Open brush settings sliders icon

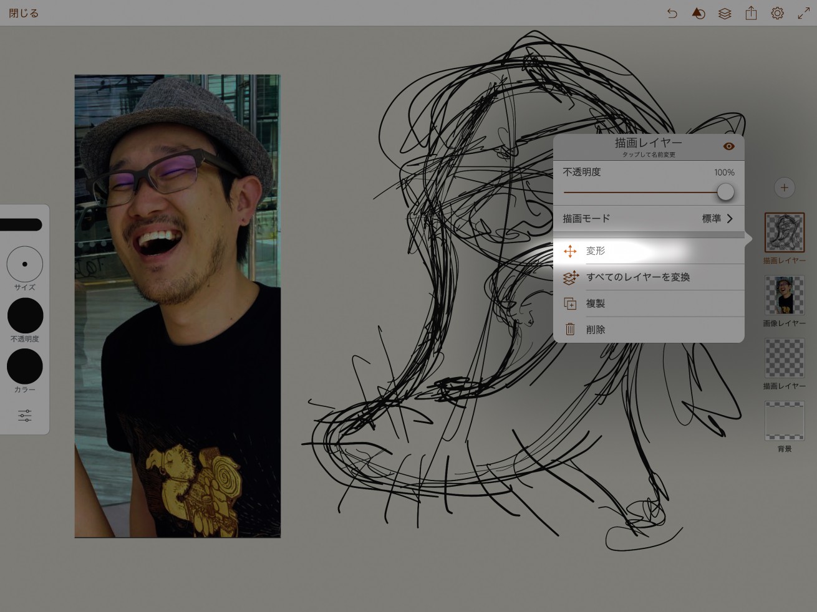(25, 416)
